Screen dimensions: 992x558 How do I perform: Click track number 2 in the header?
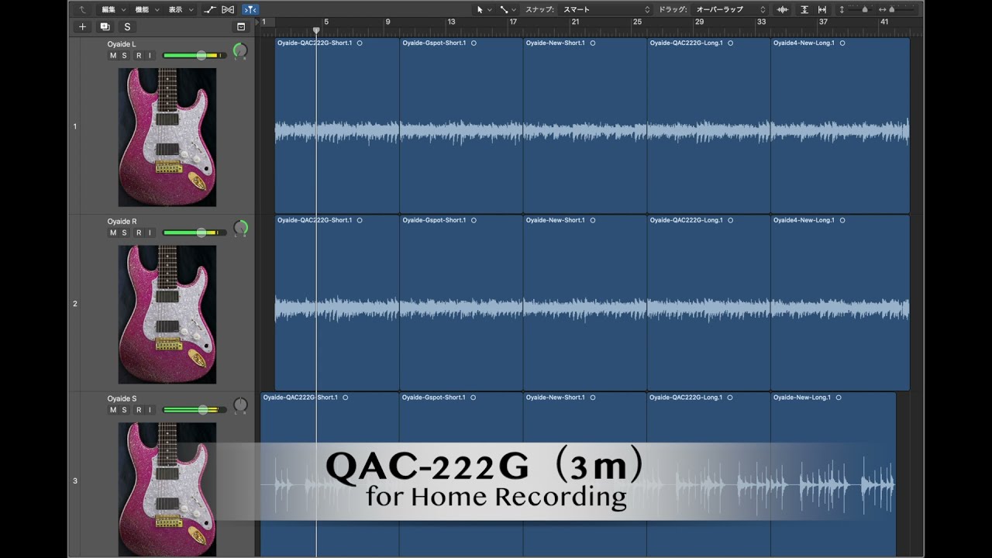(75, 304)
